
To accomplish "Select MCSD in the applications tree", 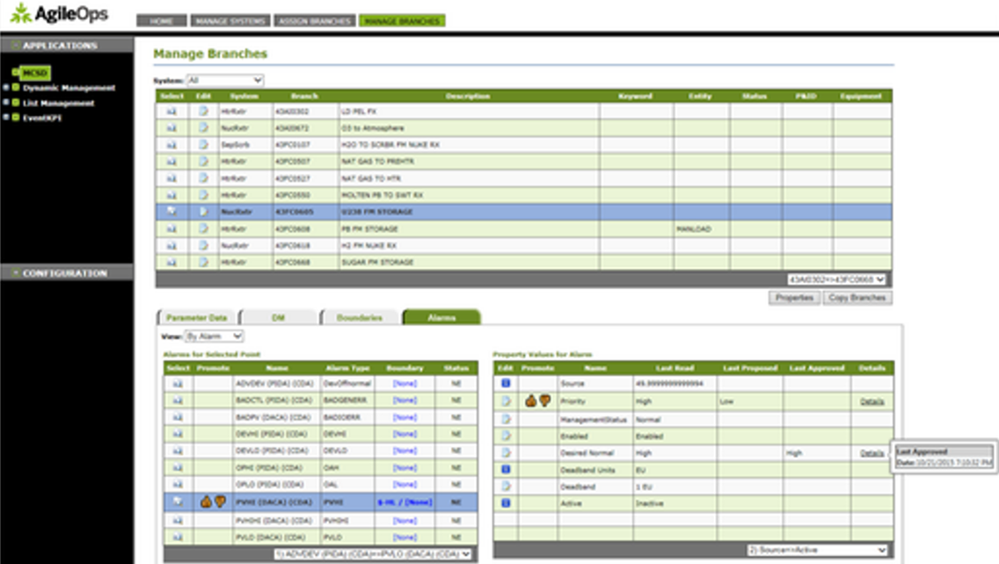I will click(35, 72).
